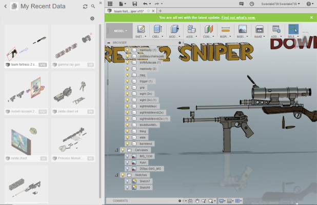Open the Display Settings dropdown

222,201
